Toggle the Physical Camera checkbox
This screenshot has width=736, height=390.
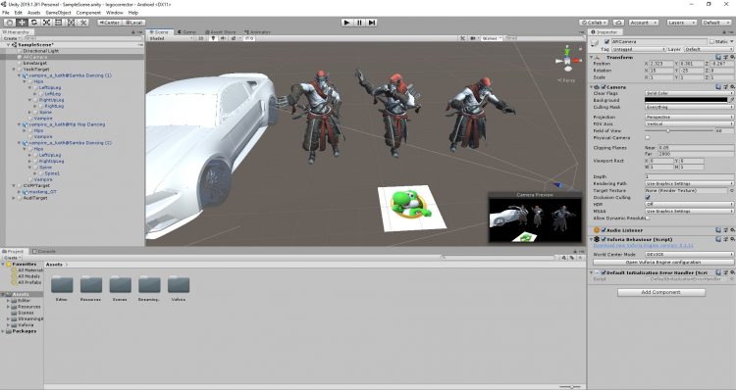(x=648, y=138)
